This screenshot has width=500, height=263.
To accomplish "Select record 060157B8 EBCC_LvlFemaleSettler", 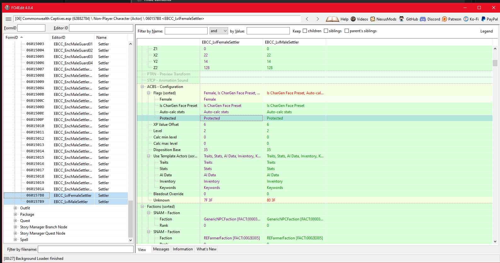I will [x=66, y=196].
